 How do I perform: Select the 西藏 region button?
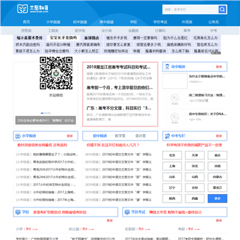(195, 199)
